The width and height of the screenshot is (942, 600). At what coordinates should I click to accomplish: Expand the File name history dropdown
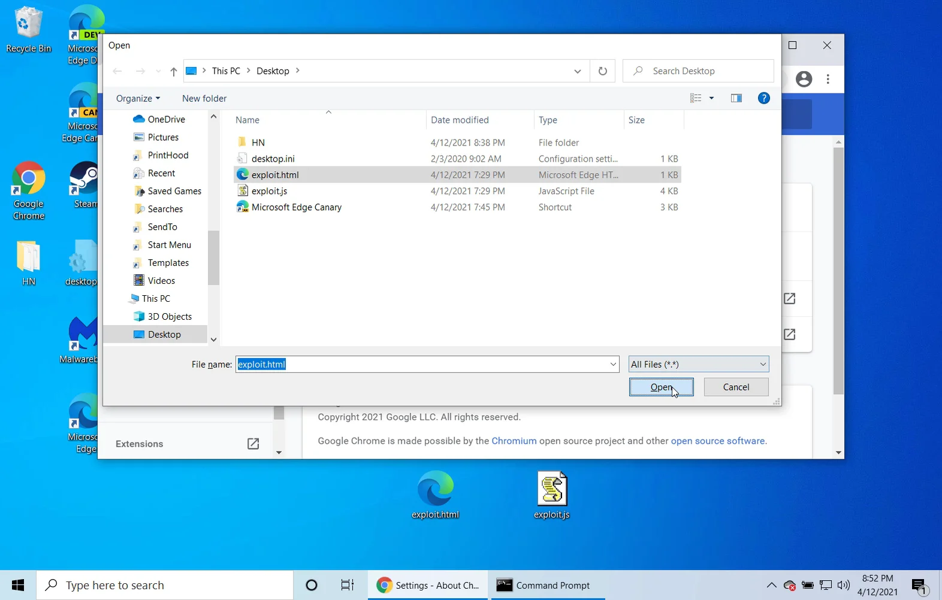613,364
